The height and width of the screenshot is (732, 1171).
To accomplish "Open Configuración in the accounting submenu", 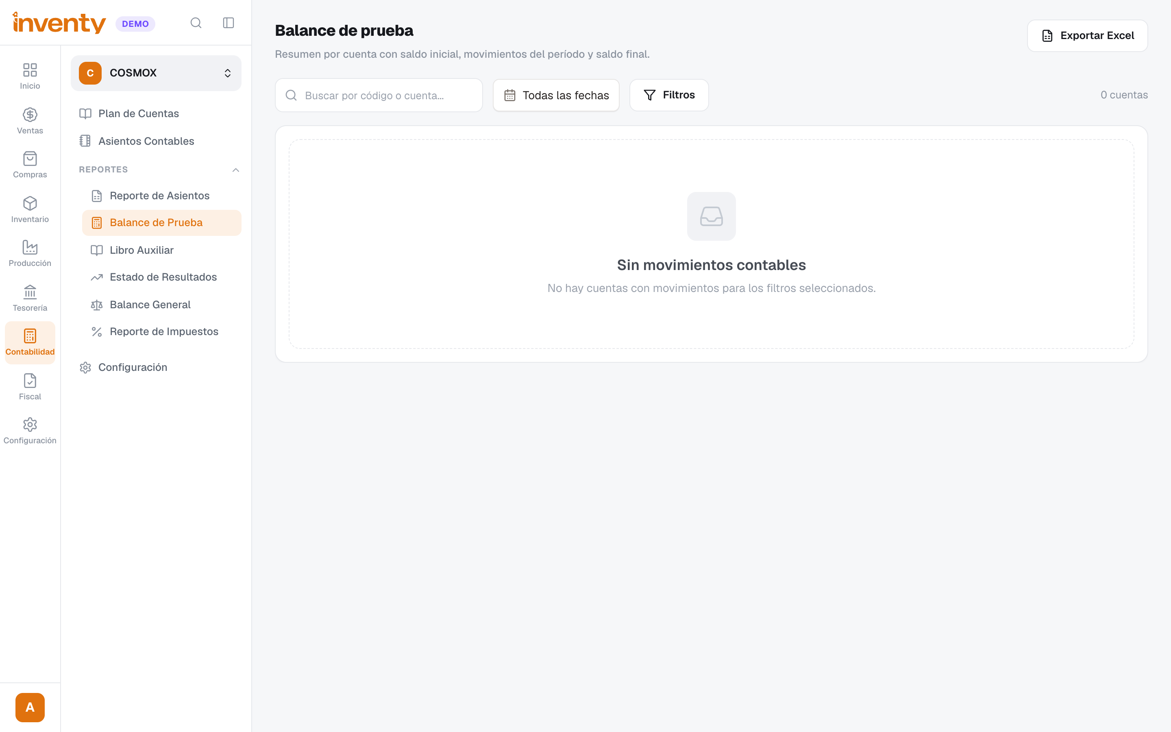I will 156,368.
